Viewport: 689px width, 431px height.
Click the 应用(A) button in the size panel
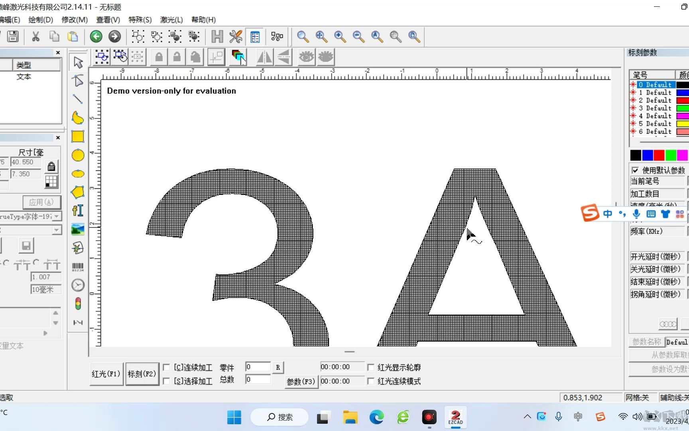point(41,202)
